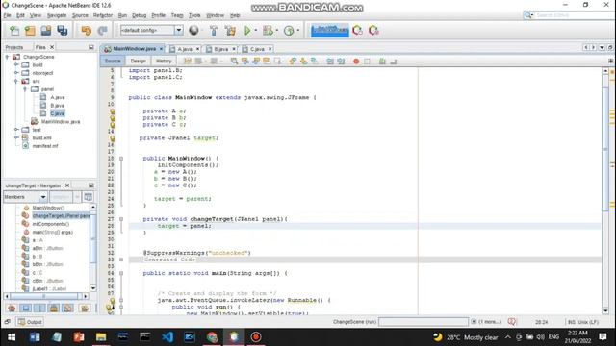The height and width of the screenshot is (346, 616).
Task: Close the Files panel tab
Action: pos(52,47)
